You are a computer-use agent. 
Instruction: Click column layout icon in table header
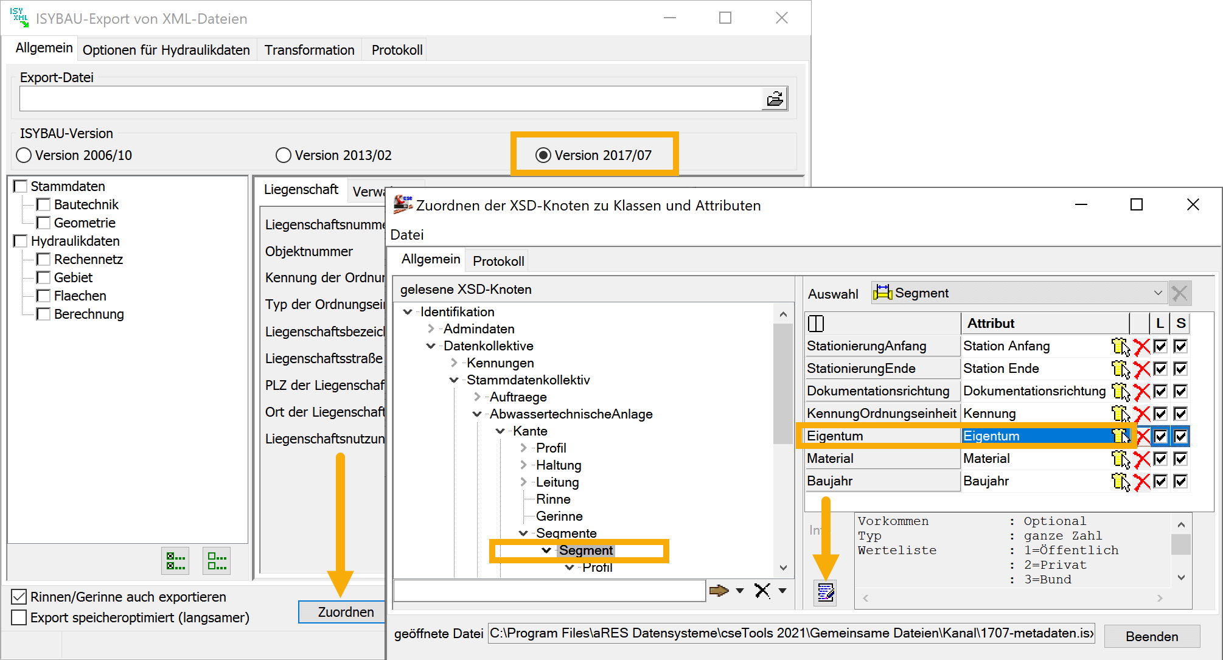pyautogui.click(x=816, y=323)
